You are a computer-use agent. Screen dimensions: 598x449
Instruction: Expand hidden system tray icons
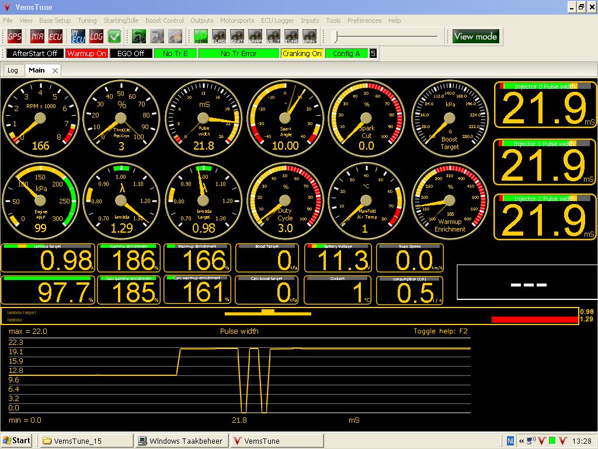[x=521, y=441]
